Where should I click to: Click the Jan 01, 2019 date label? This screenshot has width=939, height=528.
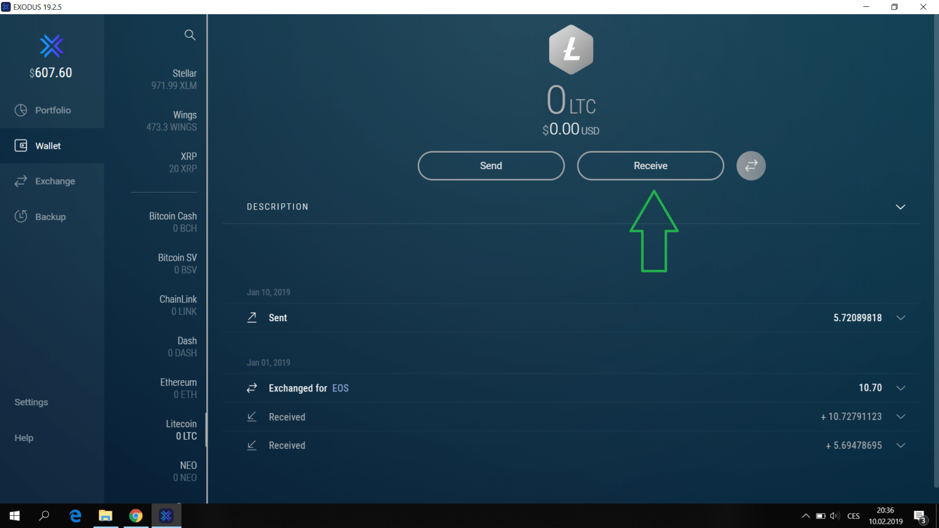pos(268,362)
